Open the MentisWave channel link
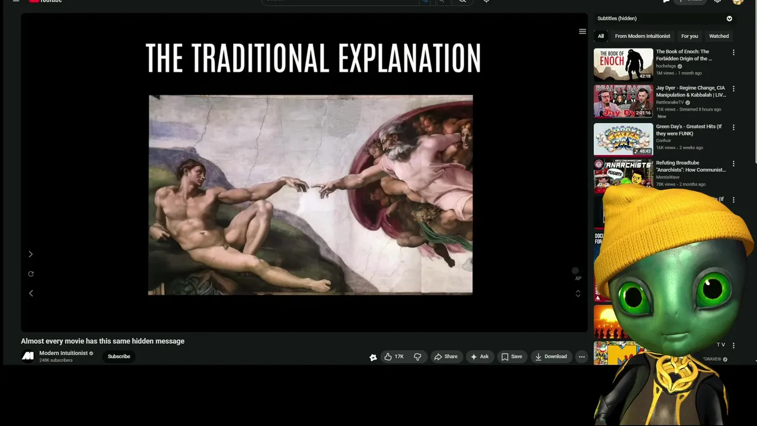 668,177
